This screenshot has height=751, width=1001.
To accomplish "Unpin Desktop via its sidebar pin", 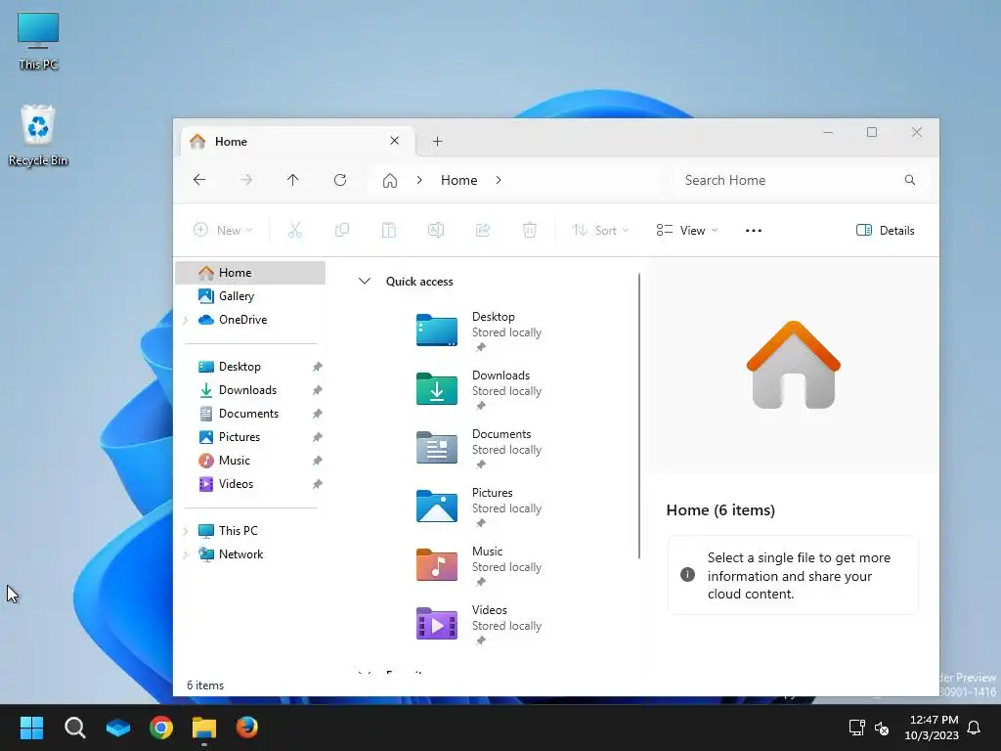I will tap(318, 367).
